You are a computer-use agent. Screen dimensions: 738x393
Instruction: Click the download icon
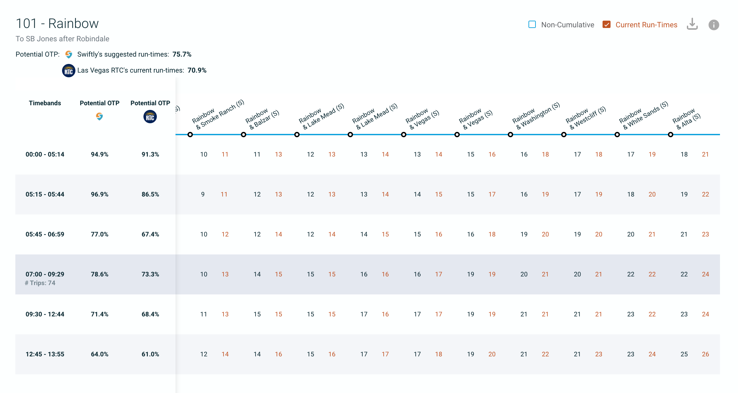tap(692, 24)
